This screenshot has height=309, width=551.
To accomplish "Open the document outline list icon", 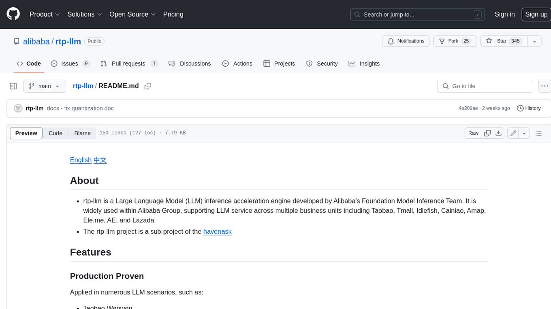I will coord(538,133).
